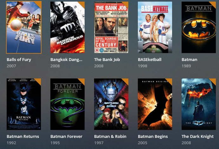This screenshot has width=219, height=149.
Task: Open the Balls of Fury poster
Action: click(24, 27)
